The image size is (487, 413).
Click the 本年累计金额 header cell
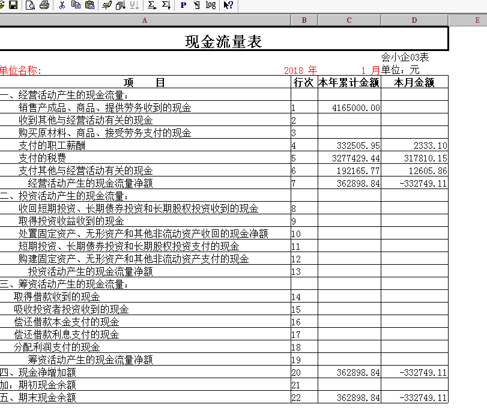tap(349, 82)
